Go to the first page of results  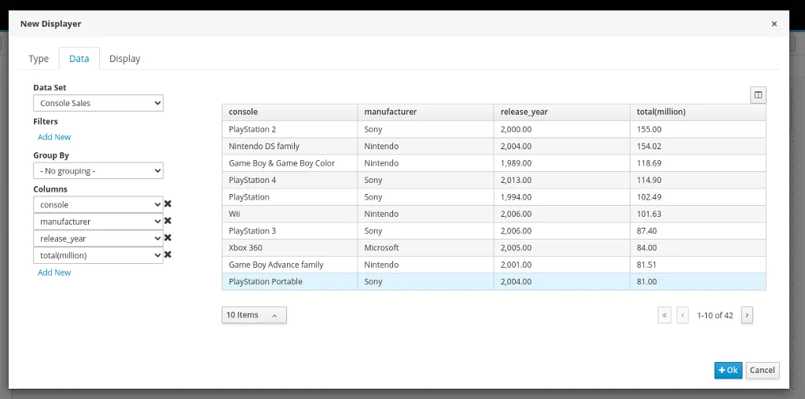click(664, 315)
